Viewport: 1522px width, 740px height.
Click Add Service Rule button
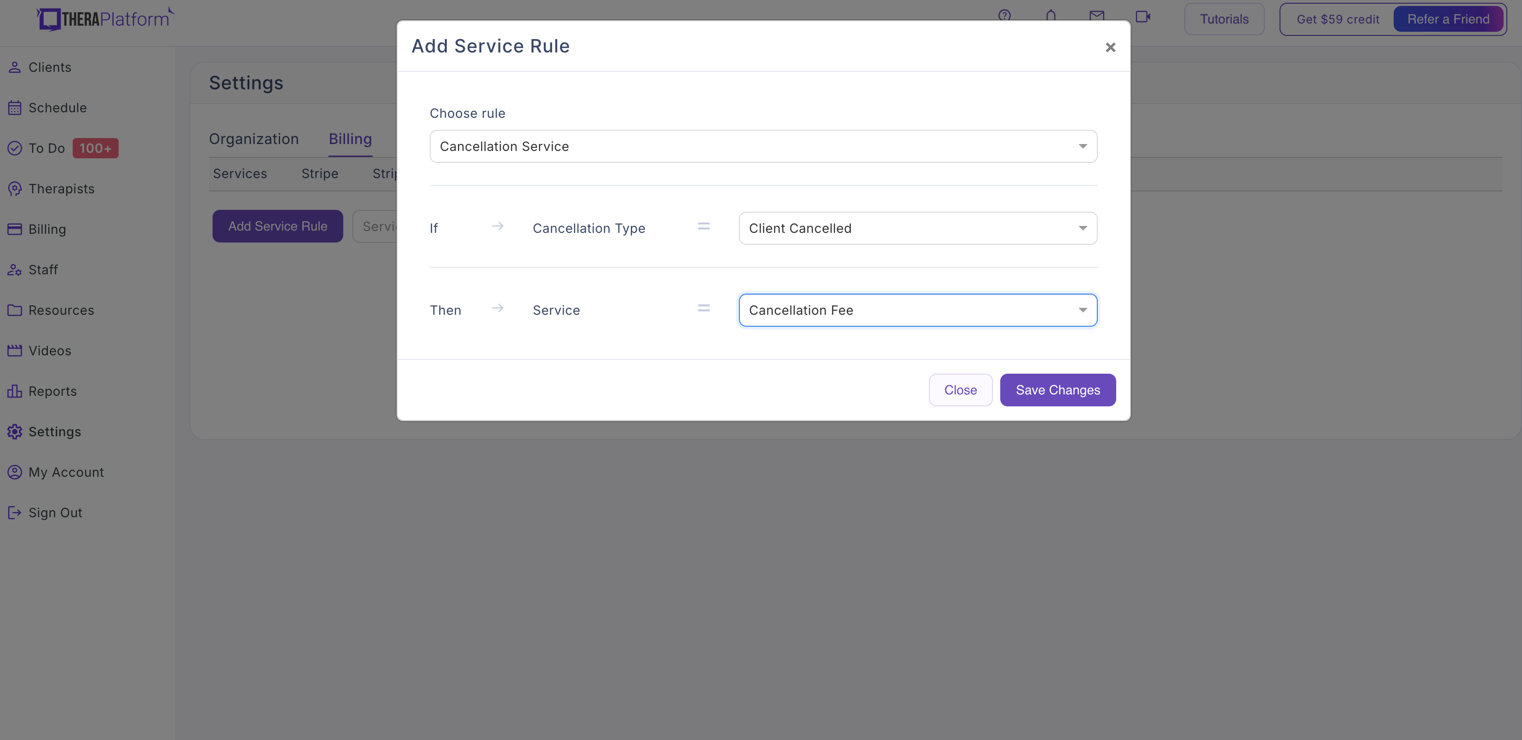(x=278, y=226)
